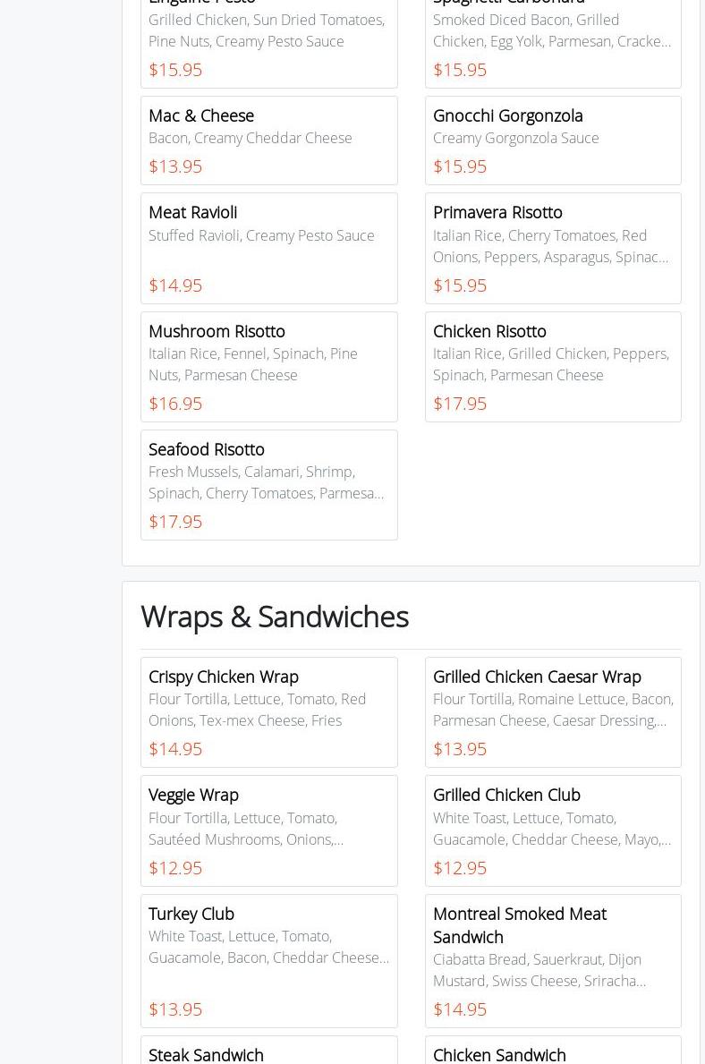Select the Grilled Chicken Caesar Wrap
The image size is (705, 1064).
(x=552, y=711)
